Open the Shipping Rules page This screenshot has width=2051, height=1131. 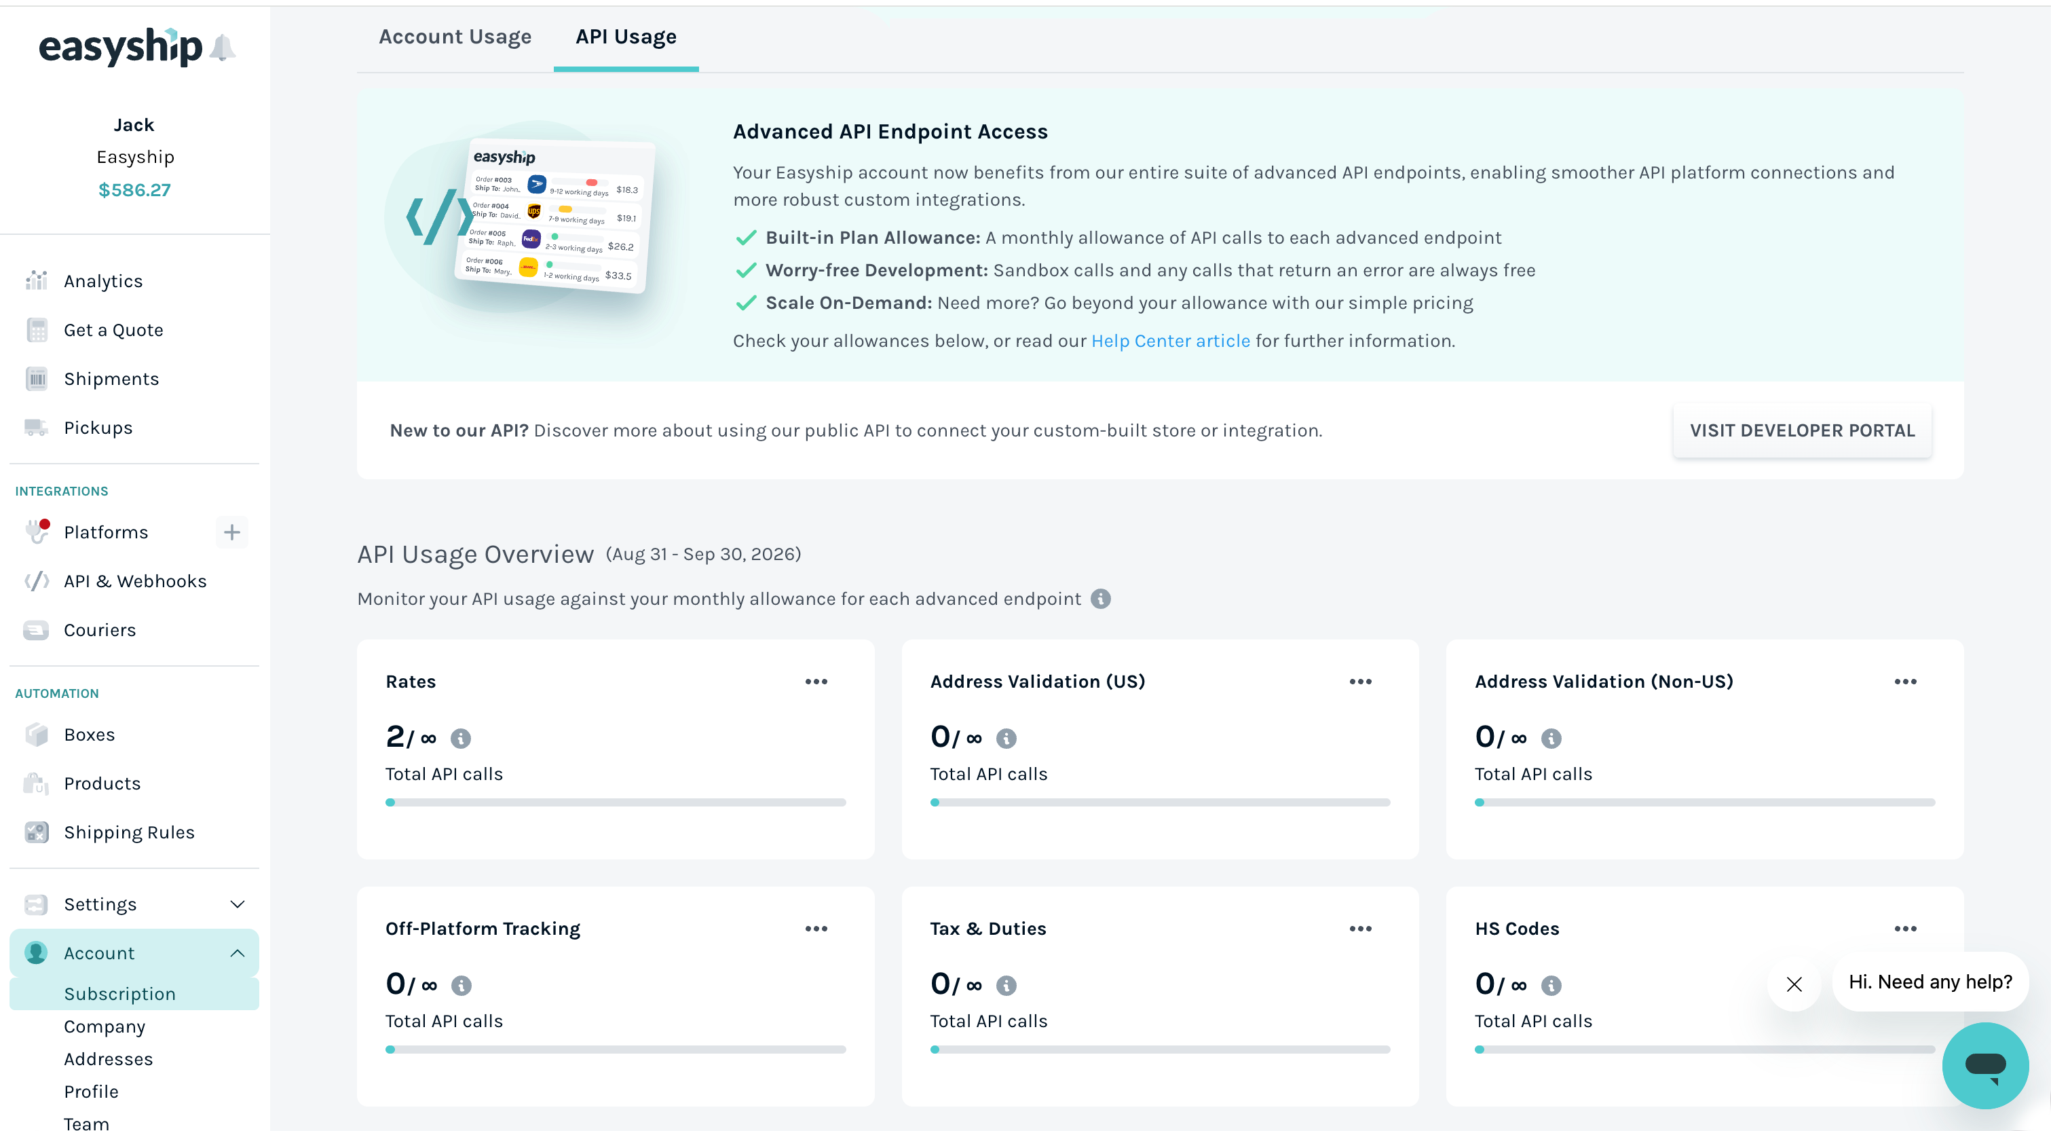(129, 832)
